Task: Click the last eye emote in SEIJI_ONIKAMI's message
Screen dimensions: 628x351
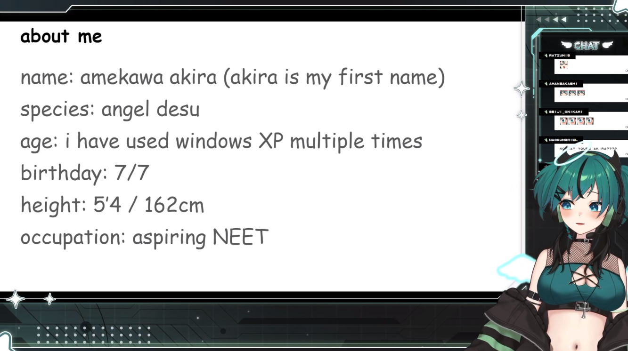Action: click(x=590, y=121)
